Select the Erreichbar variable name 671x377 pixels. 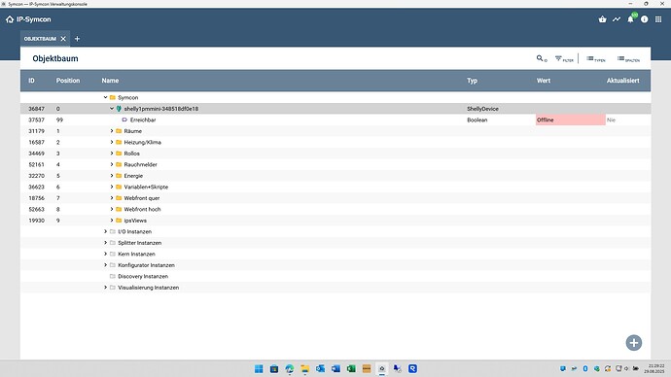pos(143,120)
